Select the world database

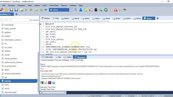pos(7,88)
